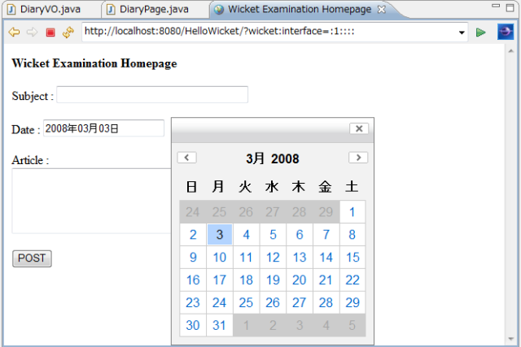
Task: Refresh the page with the reload icon
Action: (68, 33)
